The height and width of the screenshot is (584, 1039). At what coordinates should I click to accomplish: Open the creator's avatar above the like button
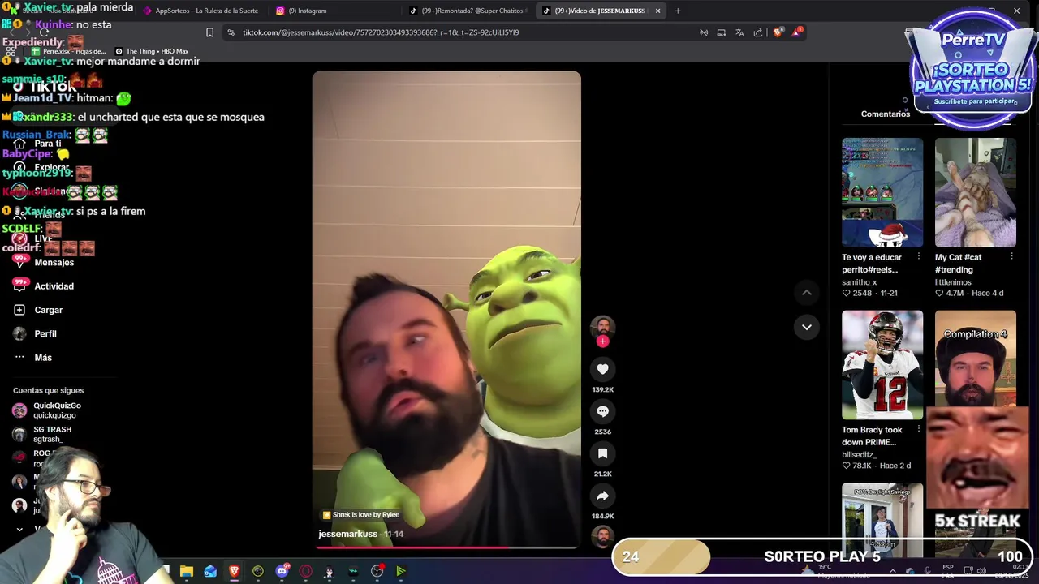[602, 327]
